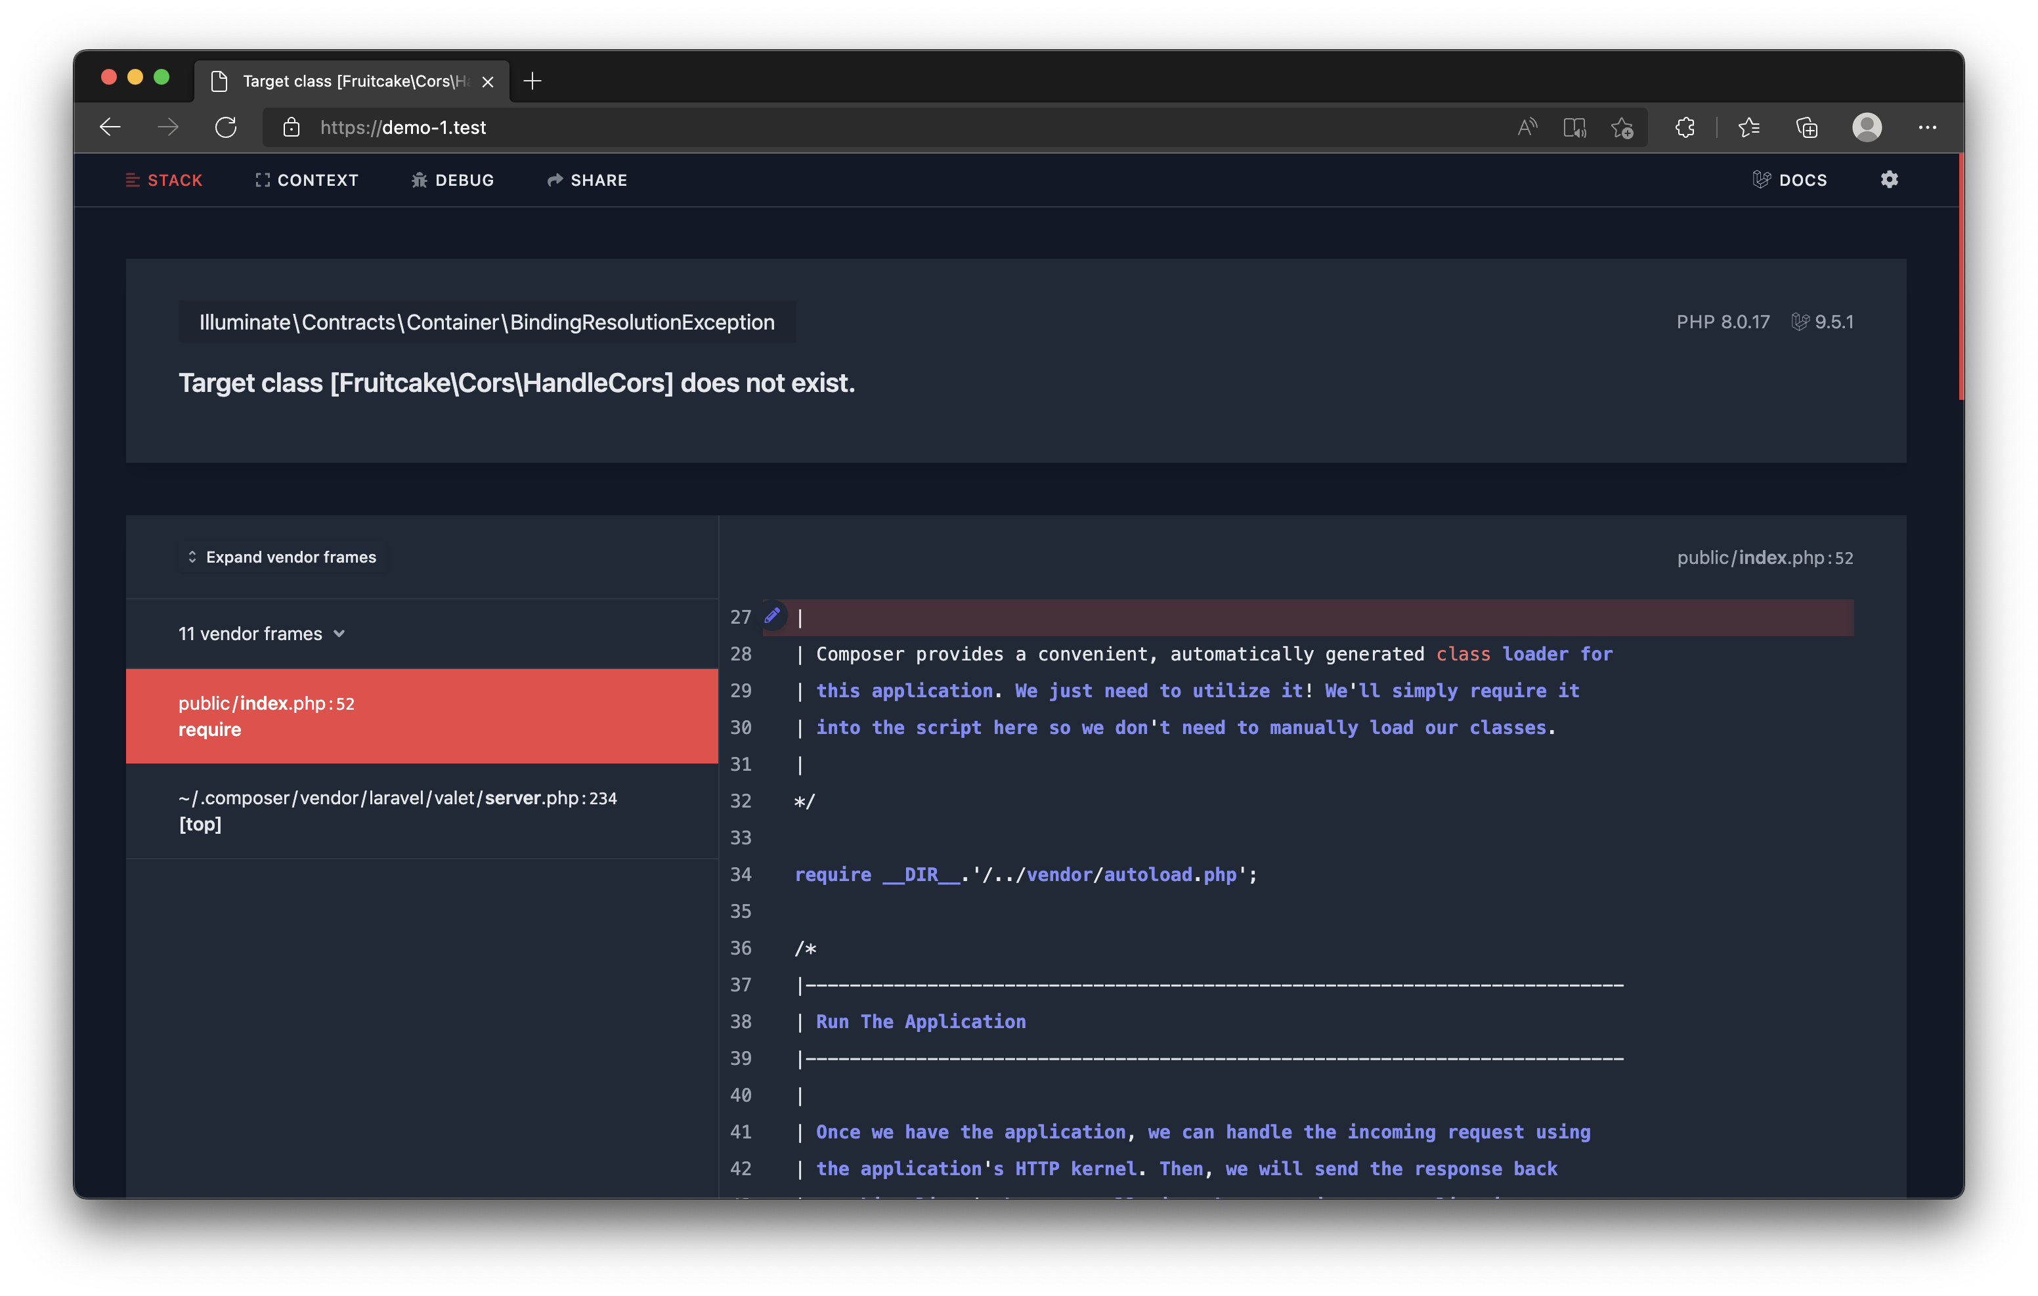
Task: Click the browser extensions puzzle icon
Action: tap(1683, 127)
